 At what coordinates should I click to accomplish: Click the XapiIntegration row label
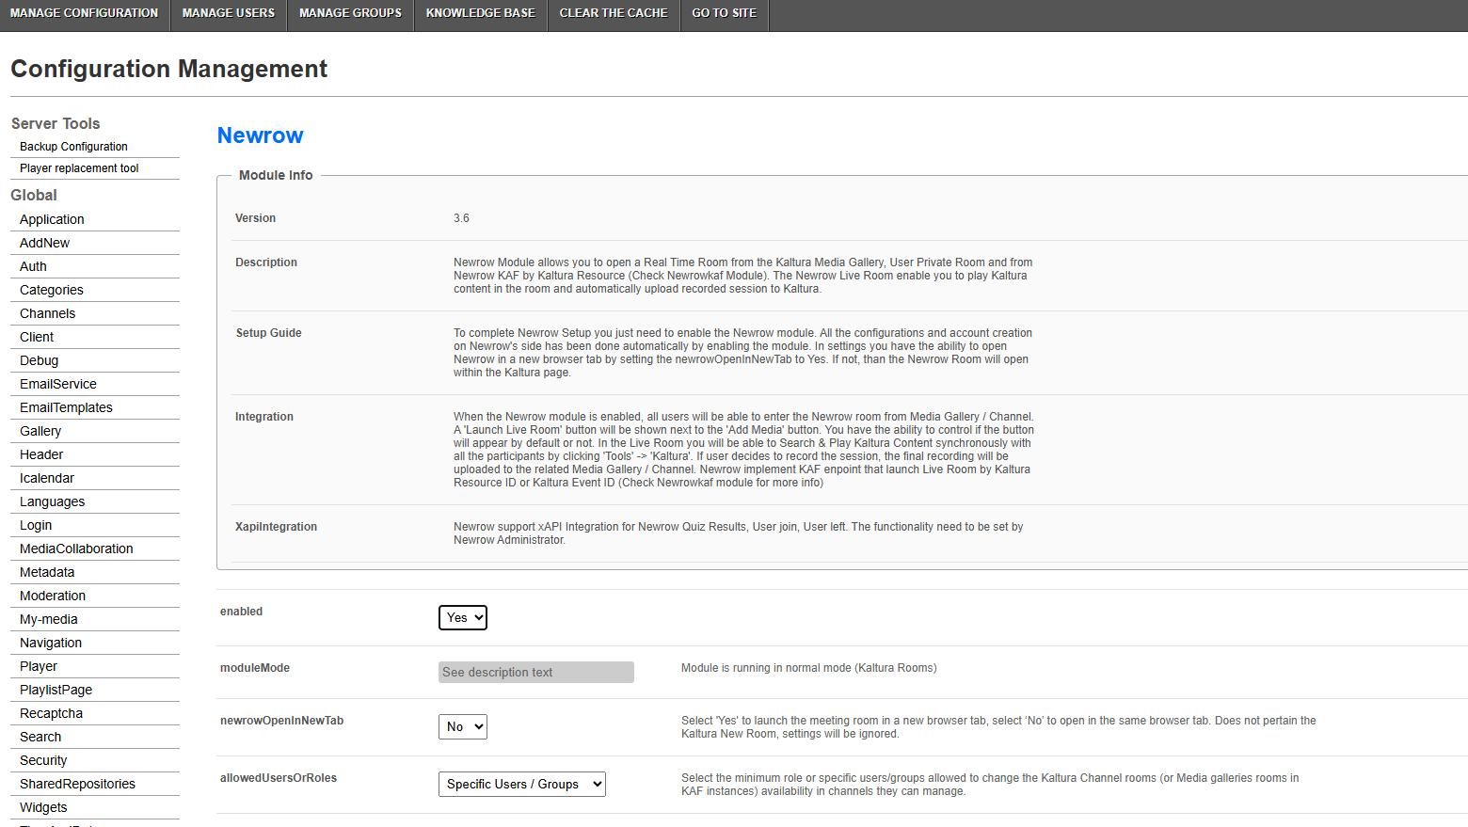coord(276,527)
